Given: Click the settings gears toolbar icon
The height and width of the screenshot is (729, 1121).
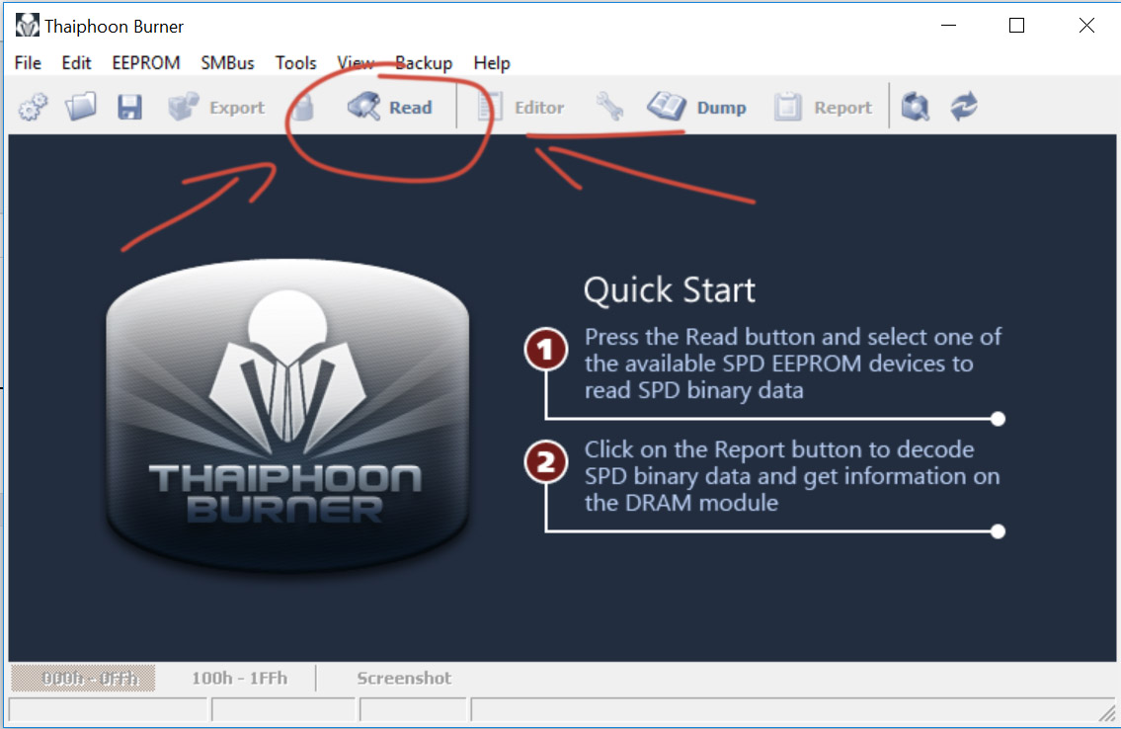Looking at the screenshot, I should [x=33, y=108].
